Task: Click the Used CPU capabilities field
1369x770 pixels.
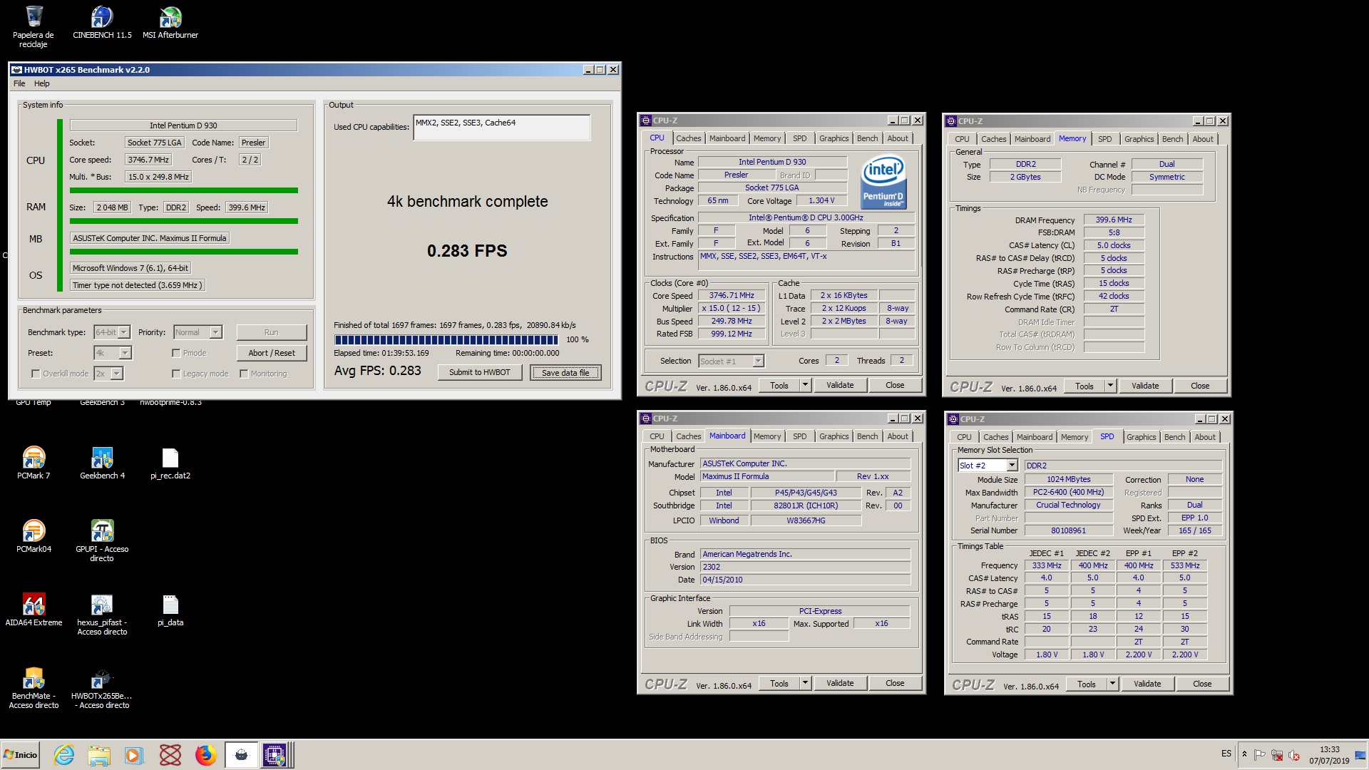Action: pyautogui.click(x=501, y=127)
